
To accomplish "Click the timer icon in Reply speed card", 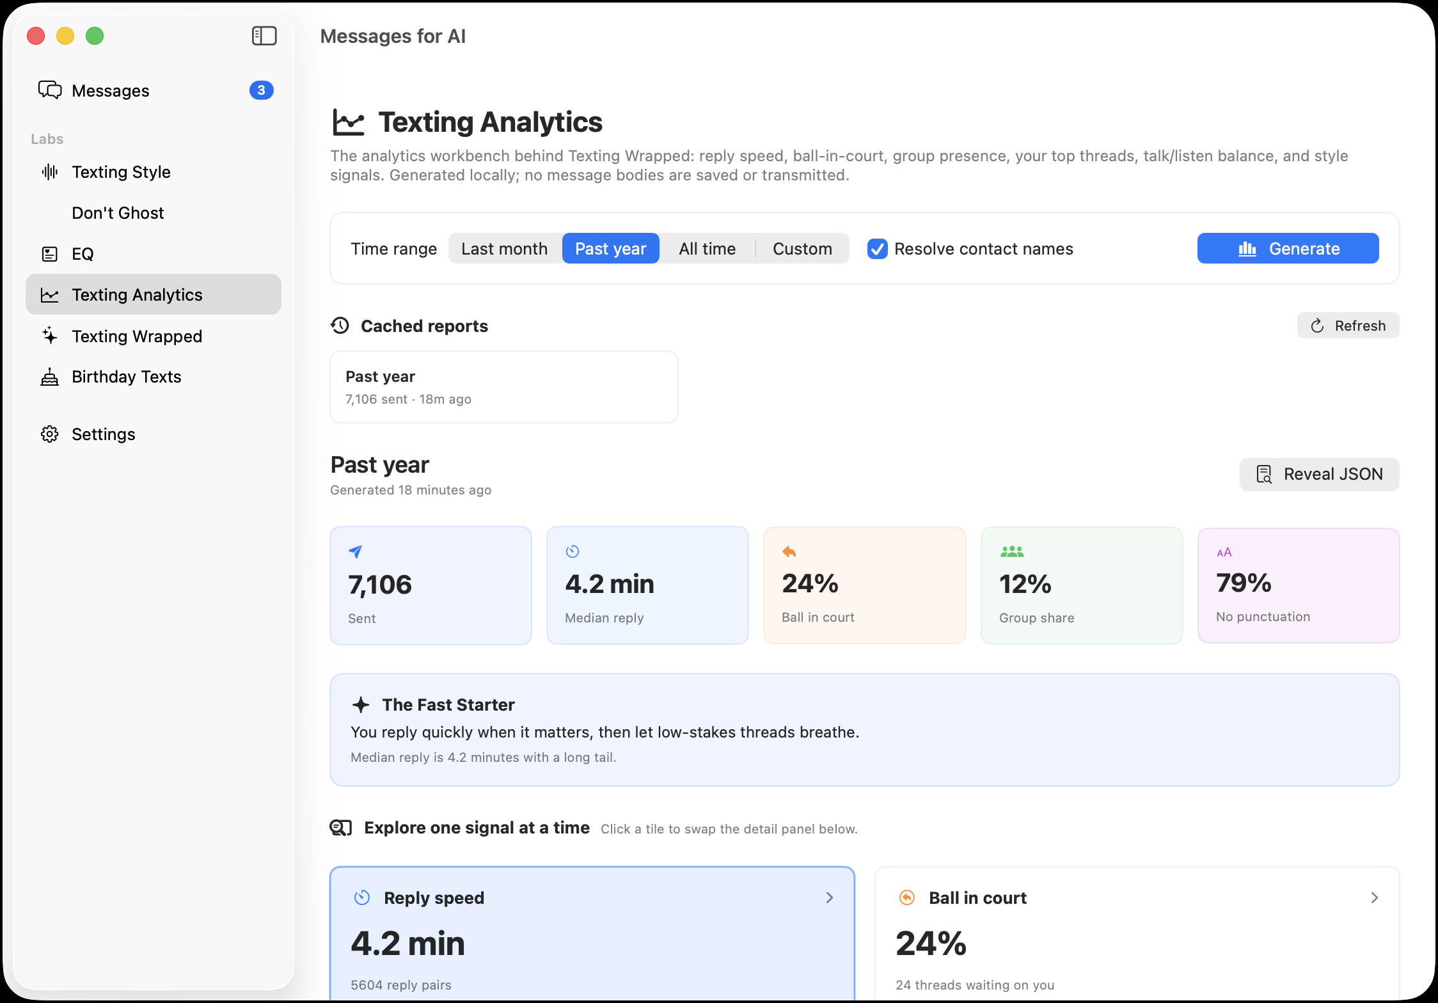I will pos(362,897).
